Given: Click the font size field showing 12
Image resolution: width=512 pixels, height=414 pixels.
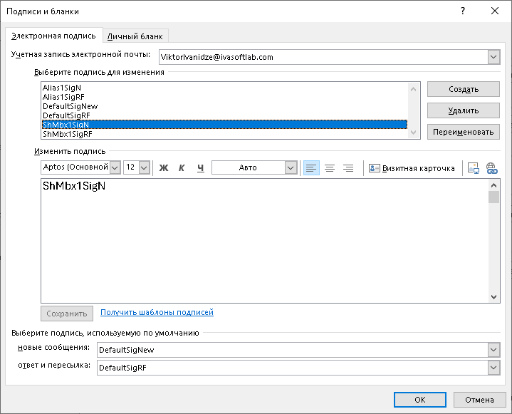Looking at the screenshot, I should [131, 167].
